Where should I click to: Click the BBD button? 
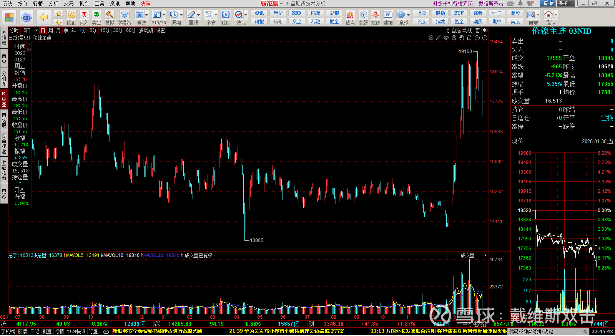297,13
